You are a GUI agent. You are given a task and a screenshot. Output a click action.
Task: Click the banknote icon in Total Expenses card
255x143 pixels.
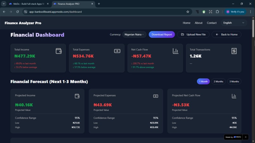(117, 51)
